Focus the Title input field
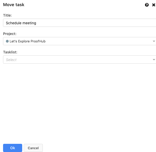This screenshot has height=152, width=156. [80, 23]
